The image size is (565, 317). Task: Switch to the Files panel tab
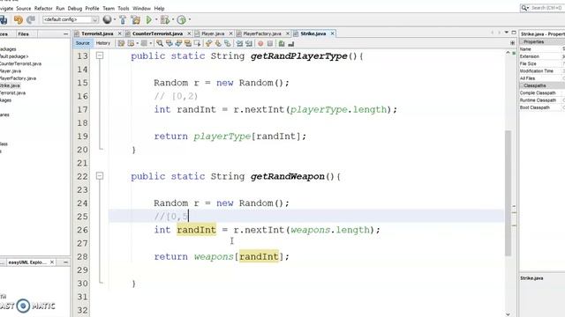[24, 33]
